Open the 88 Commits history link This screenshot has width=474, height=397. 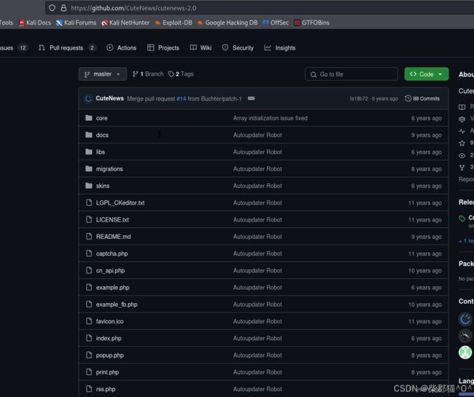(422, 98)
